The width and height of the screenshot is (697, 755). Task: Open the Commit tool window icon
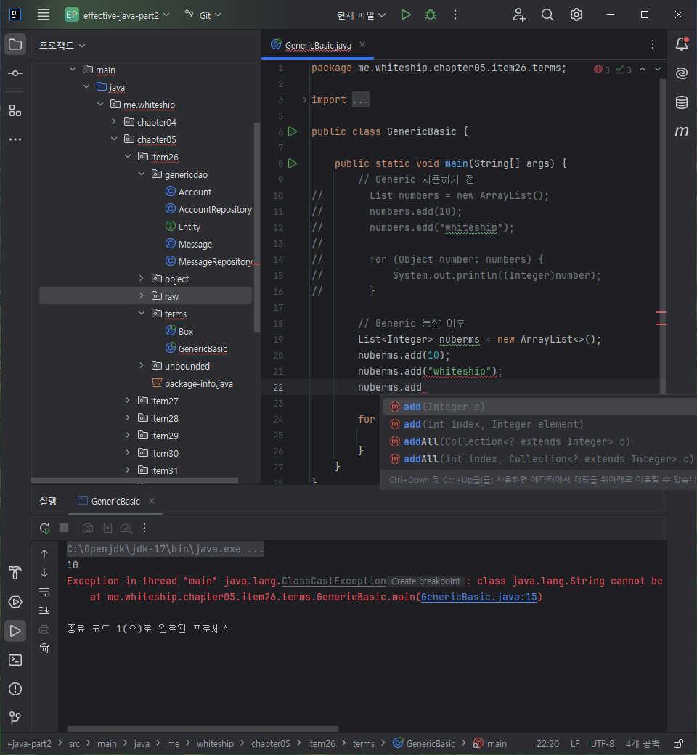[15, 73]
